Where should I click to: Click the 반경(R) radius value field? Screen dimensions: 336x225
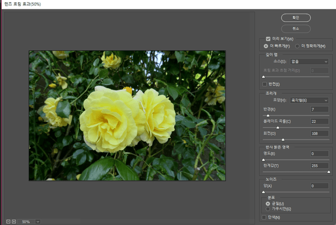[x=319, y=109]
